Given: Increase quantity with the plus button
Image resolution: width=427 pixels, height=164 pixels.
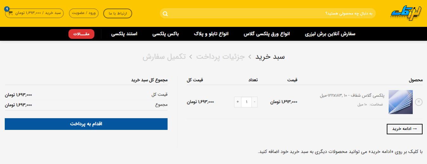Looking at the screenshot, I should tap(238, 102).
